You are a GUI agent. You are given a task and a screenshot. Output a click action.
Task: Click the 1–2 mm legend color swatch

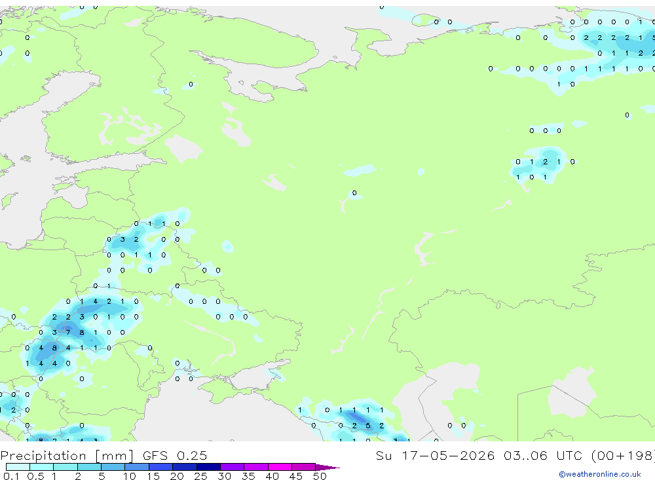(65, 467)
